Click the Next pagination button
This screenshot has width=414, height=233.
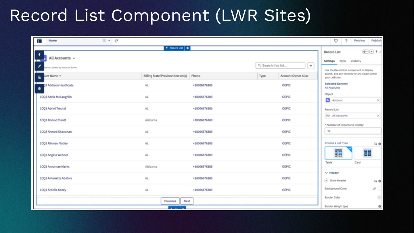[x=187, y=201]
